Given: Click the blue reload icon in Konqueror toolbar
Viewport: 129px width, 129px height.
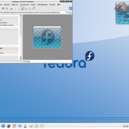Looking at the screenshot, I should pos(3,8).
